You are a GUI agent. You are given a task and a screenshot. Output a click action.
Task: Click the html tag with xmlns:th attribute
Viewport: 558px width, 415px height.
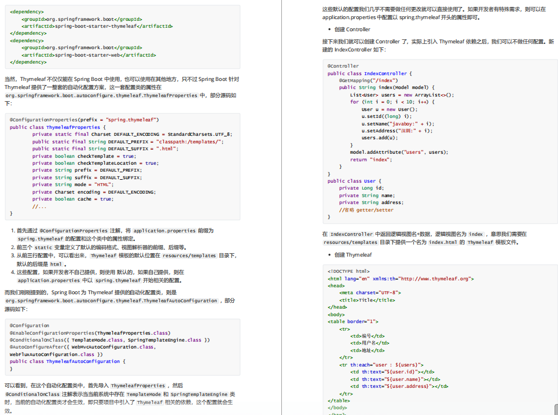tap(401, 279)
